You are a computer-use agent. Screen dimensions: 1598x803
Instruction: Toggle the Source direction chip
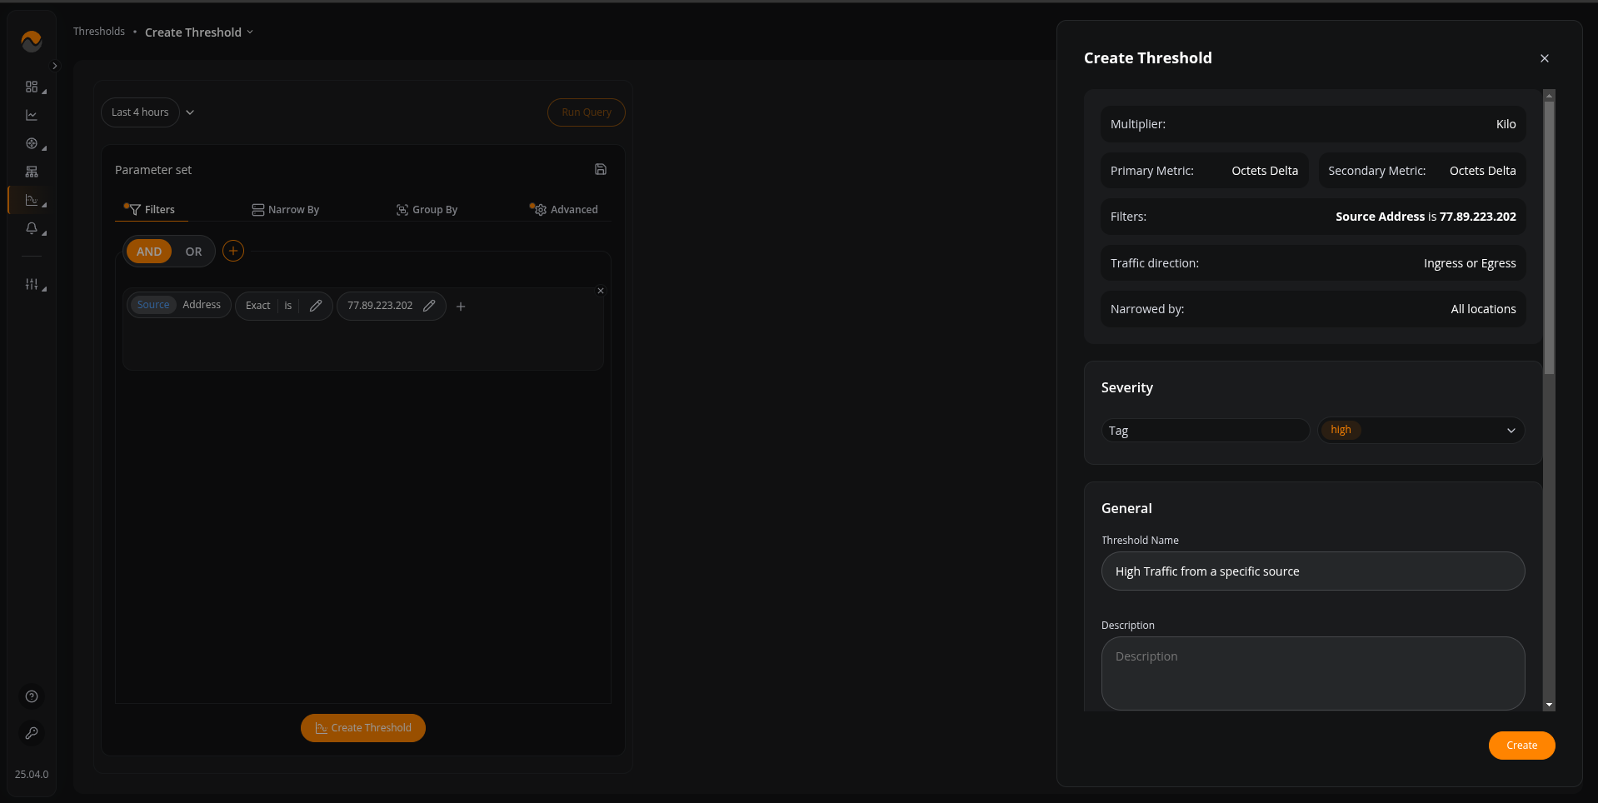pyautogui.click(x=153, y=305)
